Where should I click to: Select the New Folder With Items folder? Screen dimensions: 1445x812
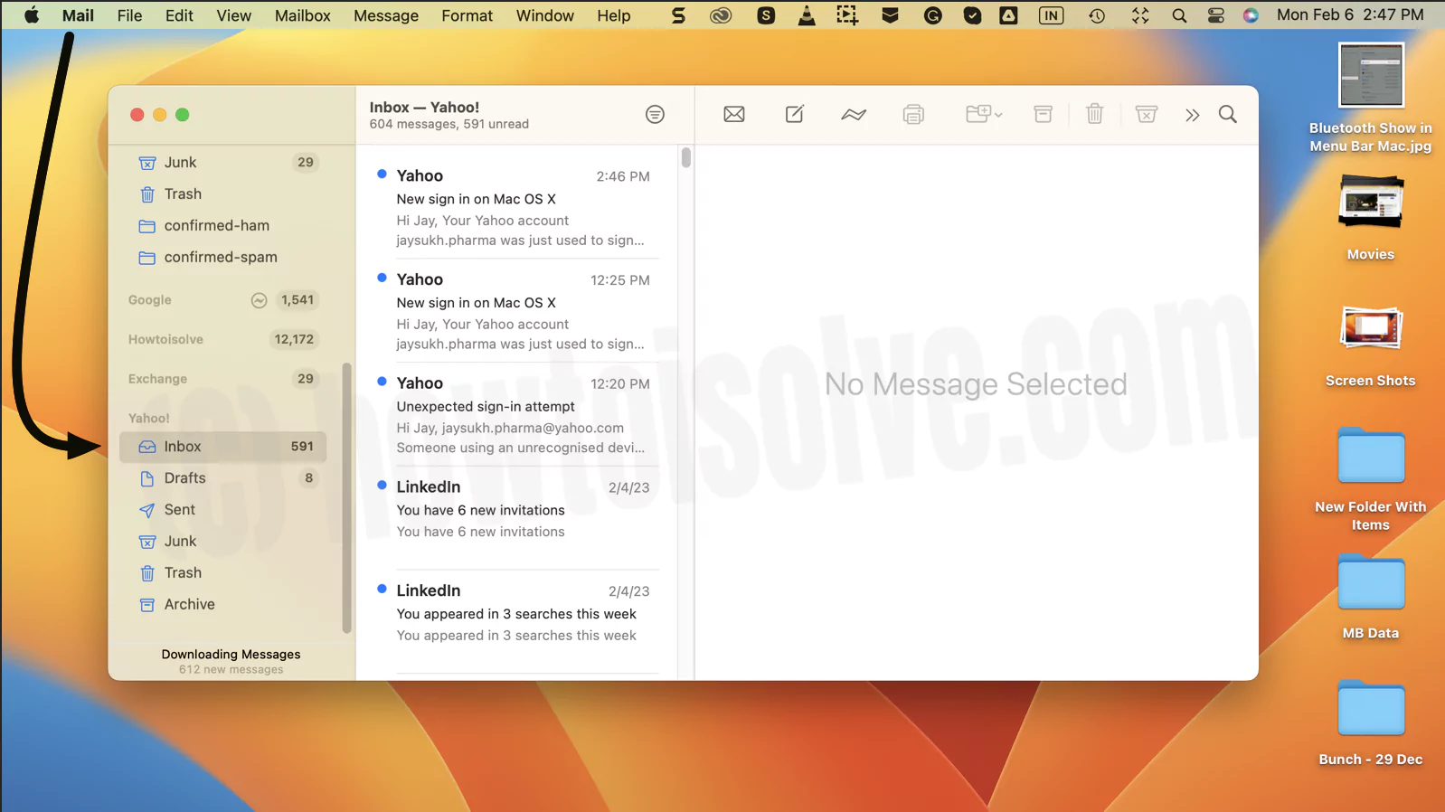coord(1370,479)
